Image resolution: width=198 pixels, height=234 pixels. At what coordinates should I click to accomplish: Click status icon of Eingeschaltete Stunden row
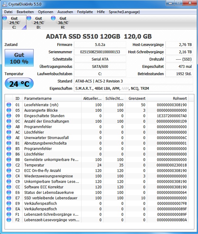[9, 116]
